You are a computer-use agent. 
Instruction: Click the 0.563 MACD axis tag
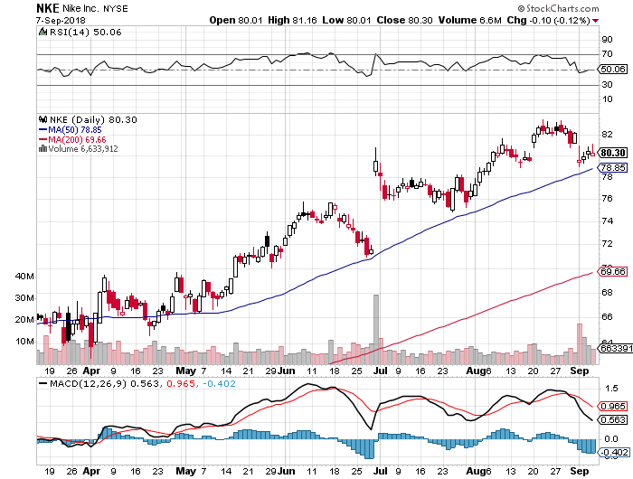pyautogui.click(x=612, y=420)
